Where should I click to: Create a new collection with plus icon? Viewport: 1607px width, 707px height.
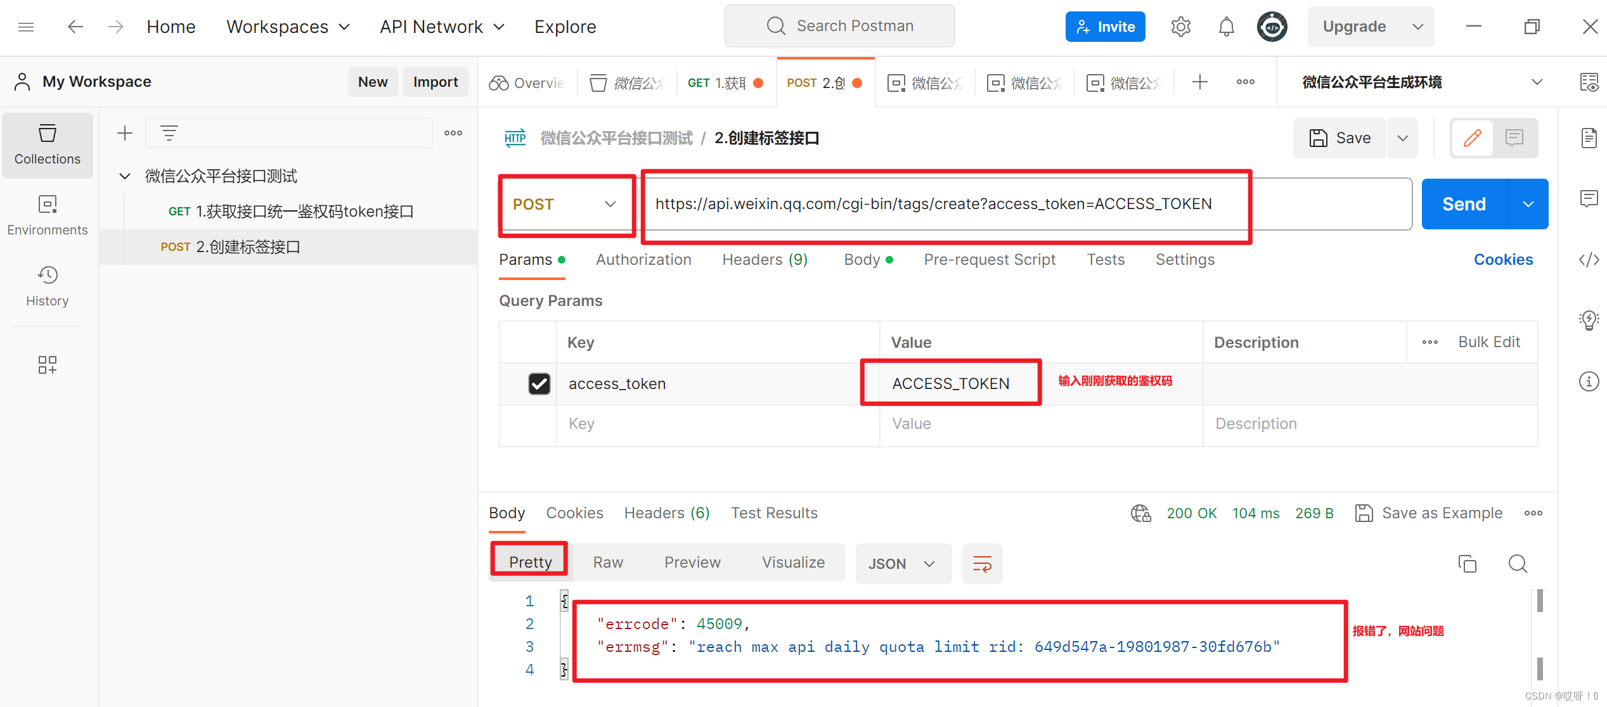125,133
